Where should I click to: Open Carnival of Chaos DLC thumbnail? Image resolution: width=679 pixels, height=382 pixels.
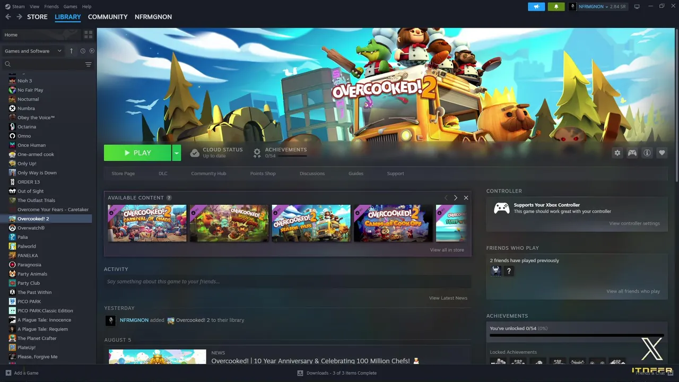click(x=147, y=223)
